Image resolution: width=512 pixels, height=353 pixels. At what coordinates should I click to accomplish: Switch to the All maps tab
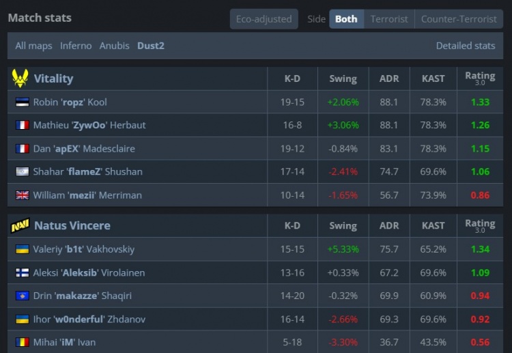pyautogui.click(x=33, y=46)
